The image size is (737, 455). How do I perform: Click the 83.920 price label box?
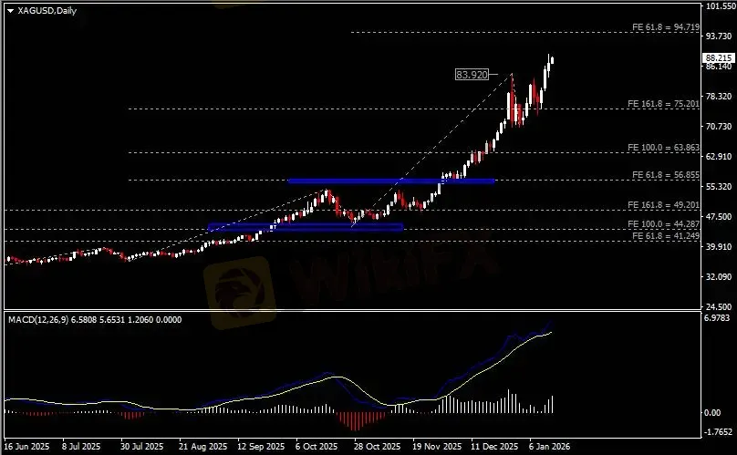[x=471, y=75]
